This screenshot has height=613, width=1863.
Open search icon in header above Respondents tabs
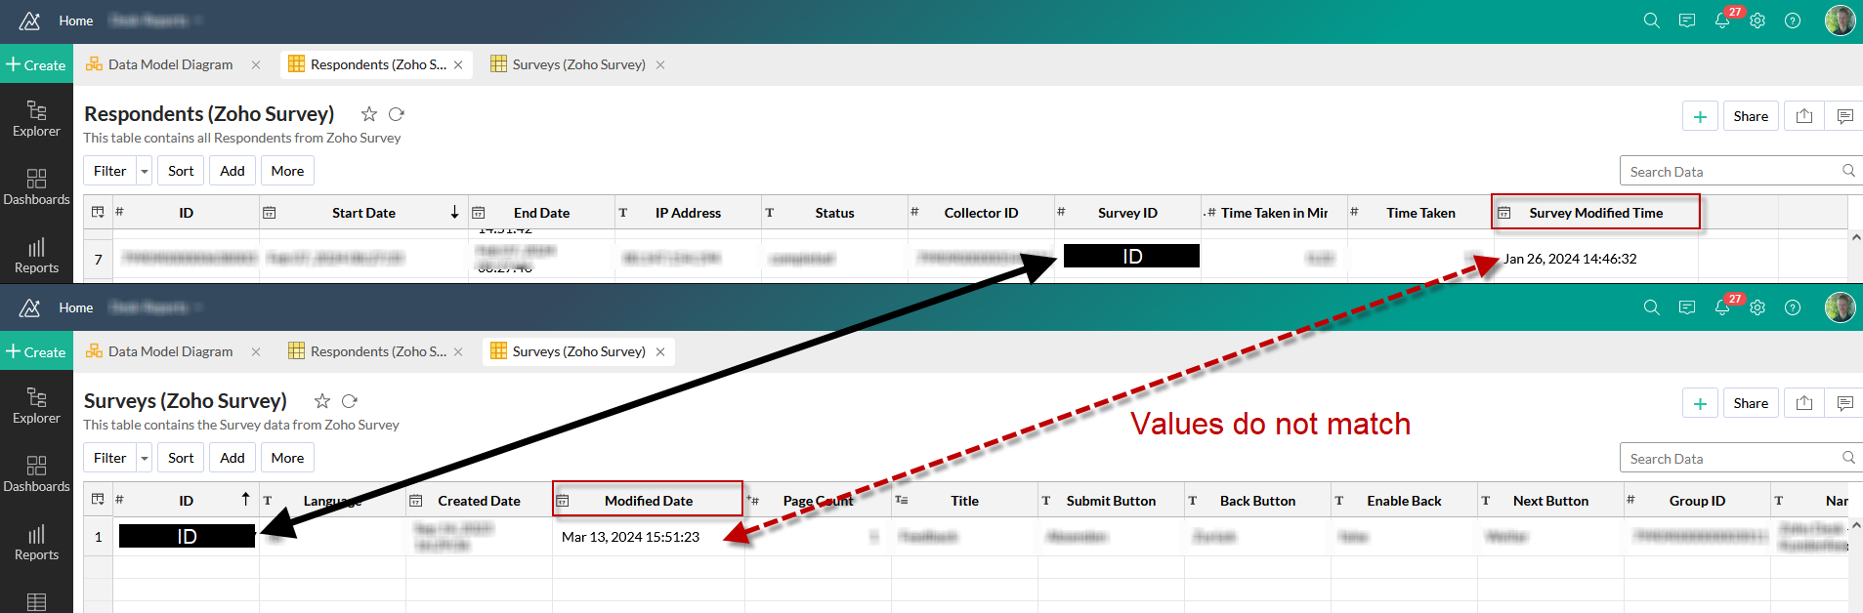click(1652, 20)
